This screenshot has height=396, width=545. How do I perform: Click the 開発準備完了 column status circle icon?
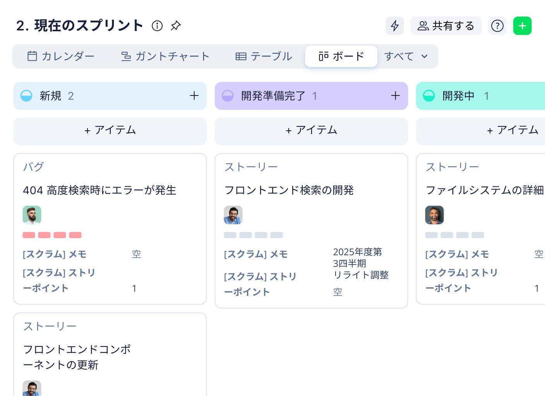point(228,96)
